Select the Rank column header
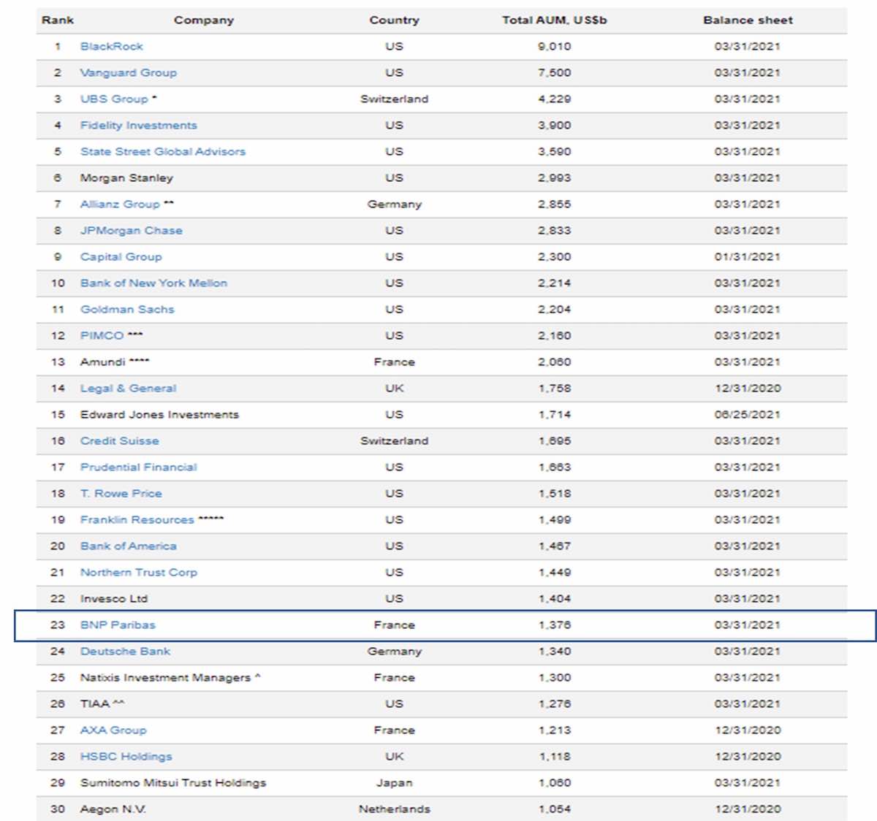The image size is (877, 821). tap(58, 20)
